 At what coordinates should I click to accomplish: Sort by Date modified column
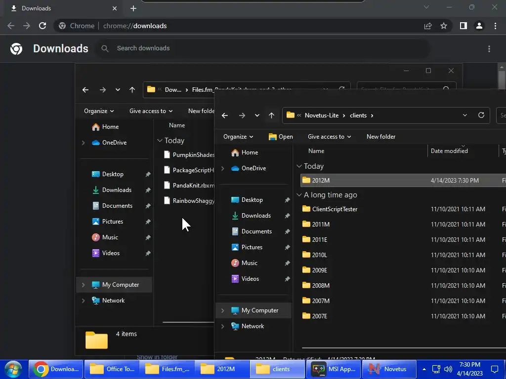click(449, 151)
